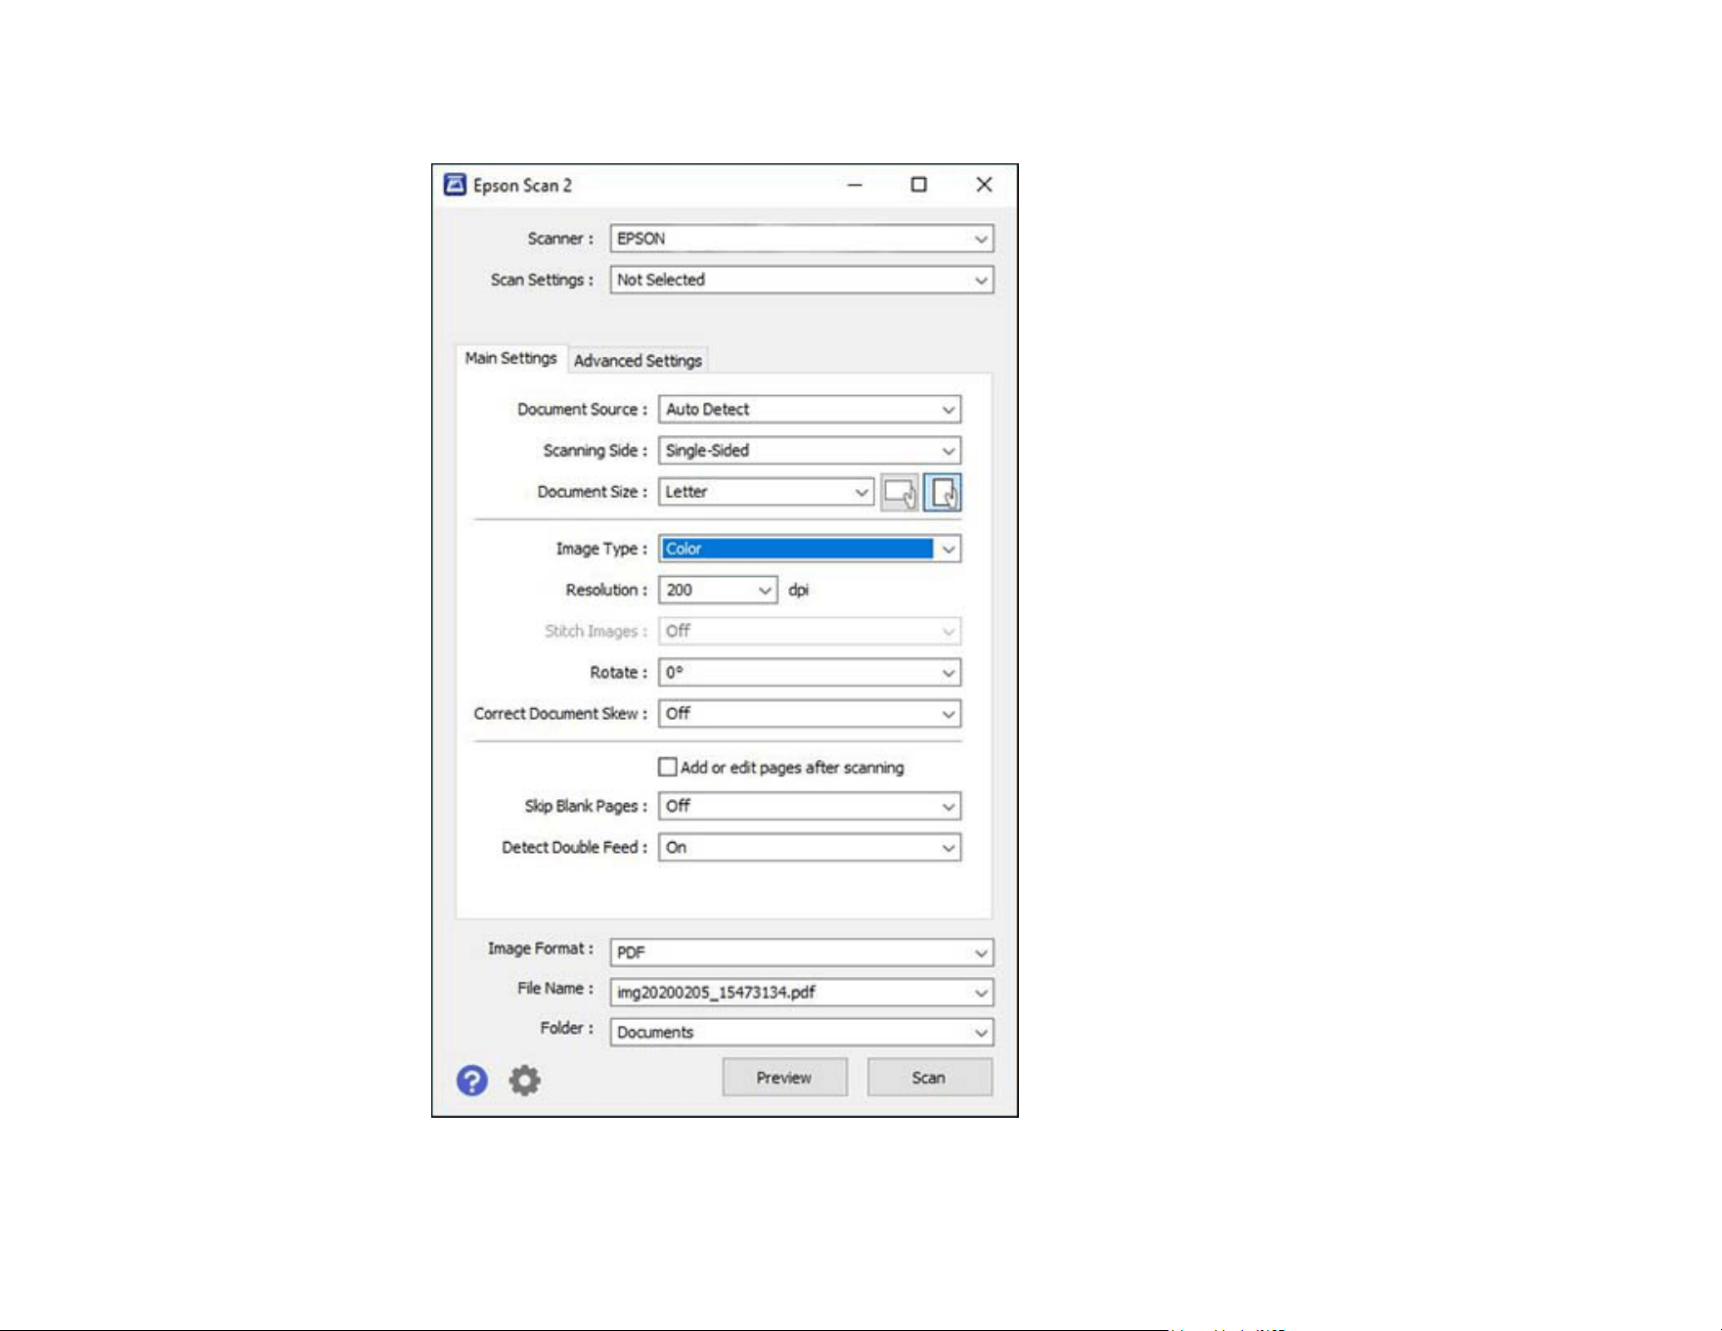Viewport: 1722px width, 1331px height.
Task: Click the disabled Stitch Images dropdown
Action: 810,632
